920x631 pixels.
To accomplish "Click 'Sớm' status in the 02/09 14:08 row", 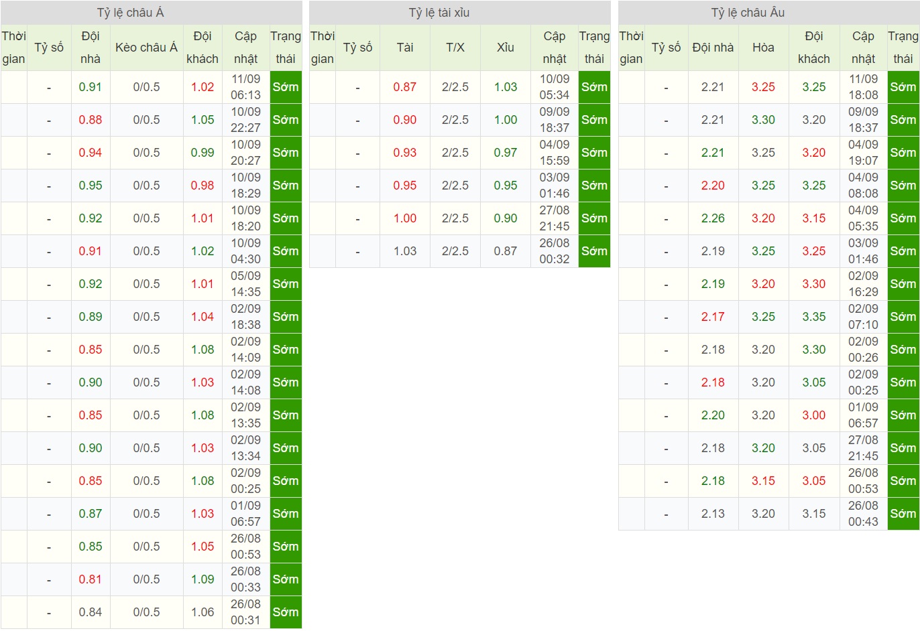I will coord(286,382).
